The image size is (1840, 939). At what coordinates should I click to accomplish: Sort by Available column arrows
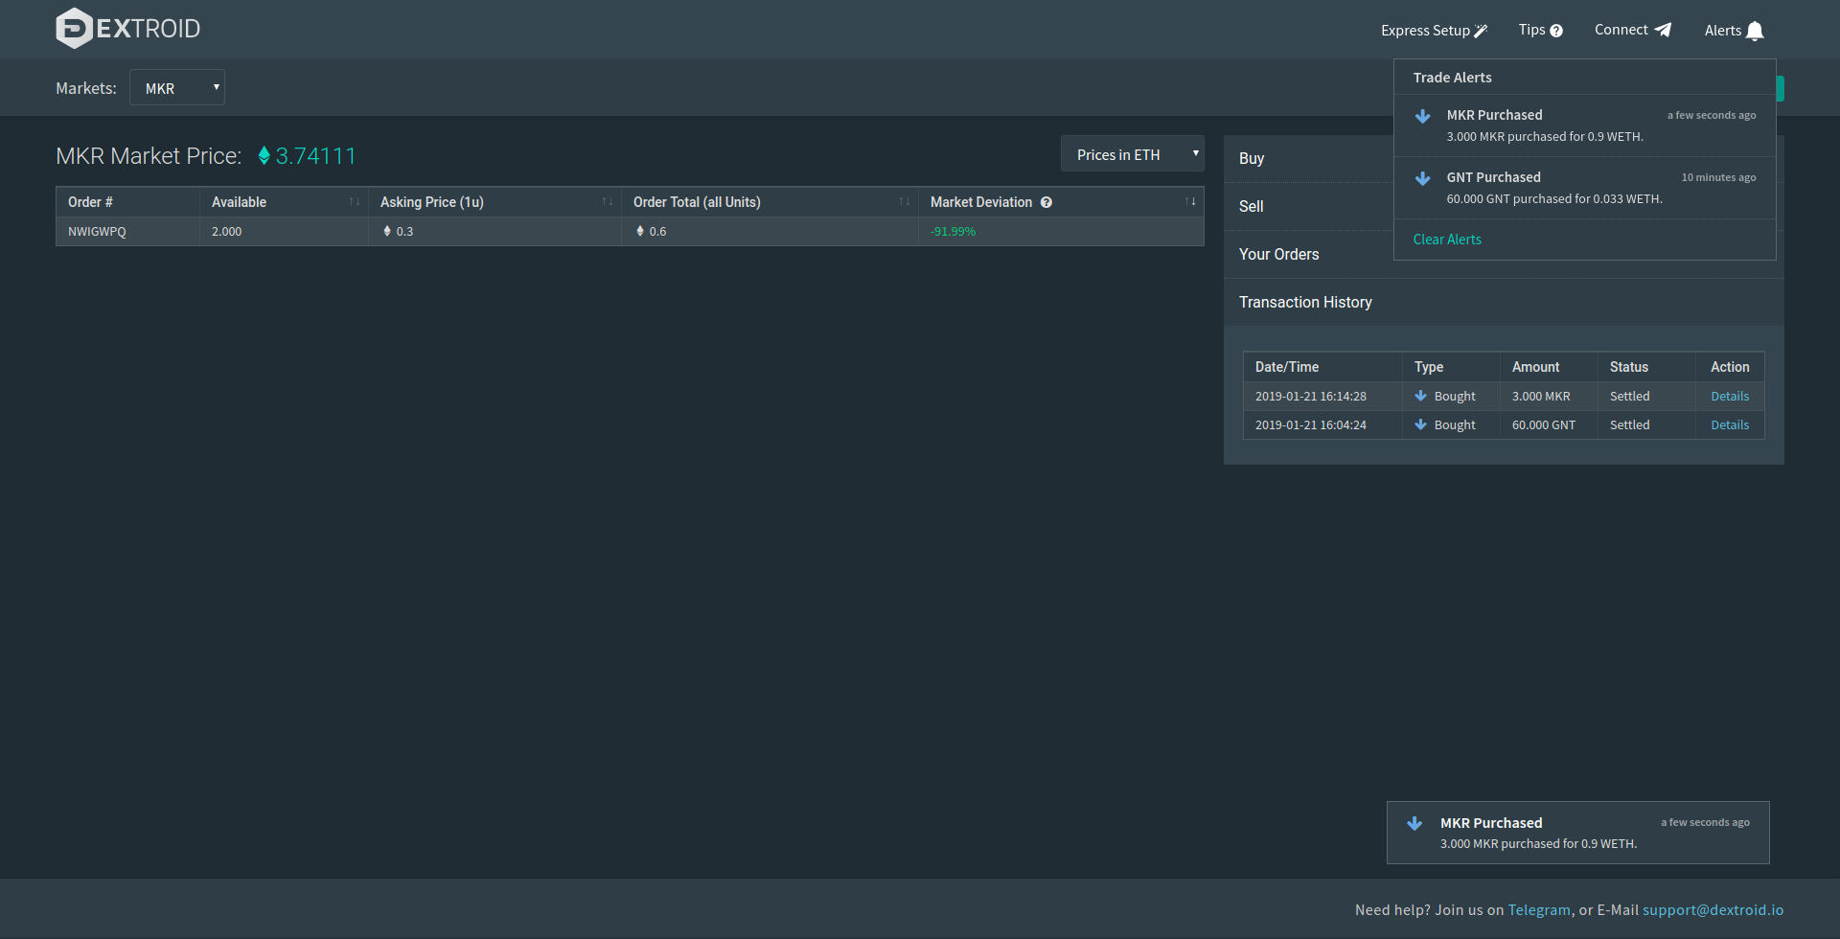point(355,202)
